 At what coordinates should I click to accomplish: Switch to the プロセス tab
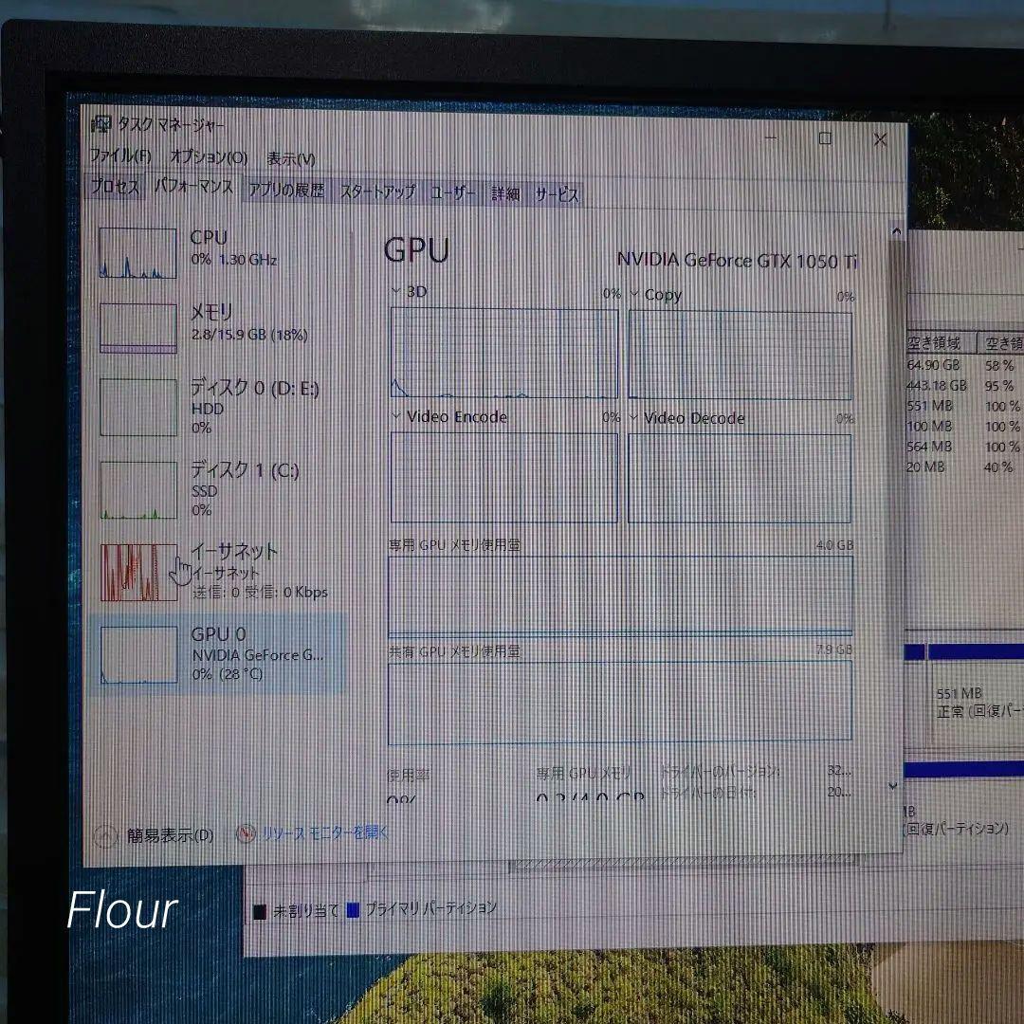click(115, 192)
